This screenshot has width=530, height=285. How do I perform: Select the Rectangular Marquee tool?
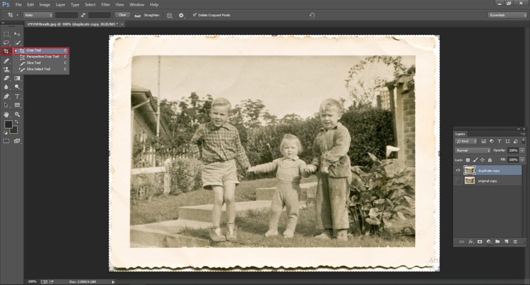tap(6, 34)
